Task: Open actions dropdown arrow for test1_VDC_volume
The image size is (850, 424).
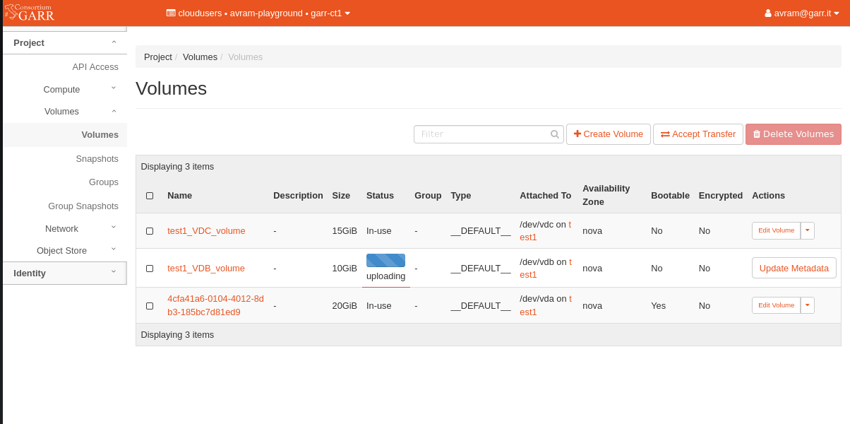Action: point(808,230)
